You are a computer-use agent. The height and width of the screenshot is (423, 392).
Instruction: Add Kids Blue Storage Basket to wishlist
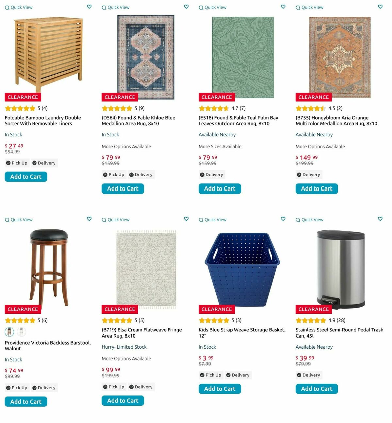283,219
